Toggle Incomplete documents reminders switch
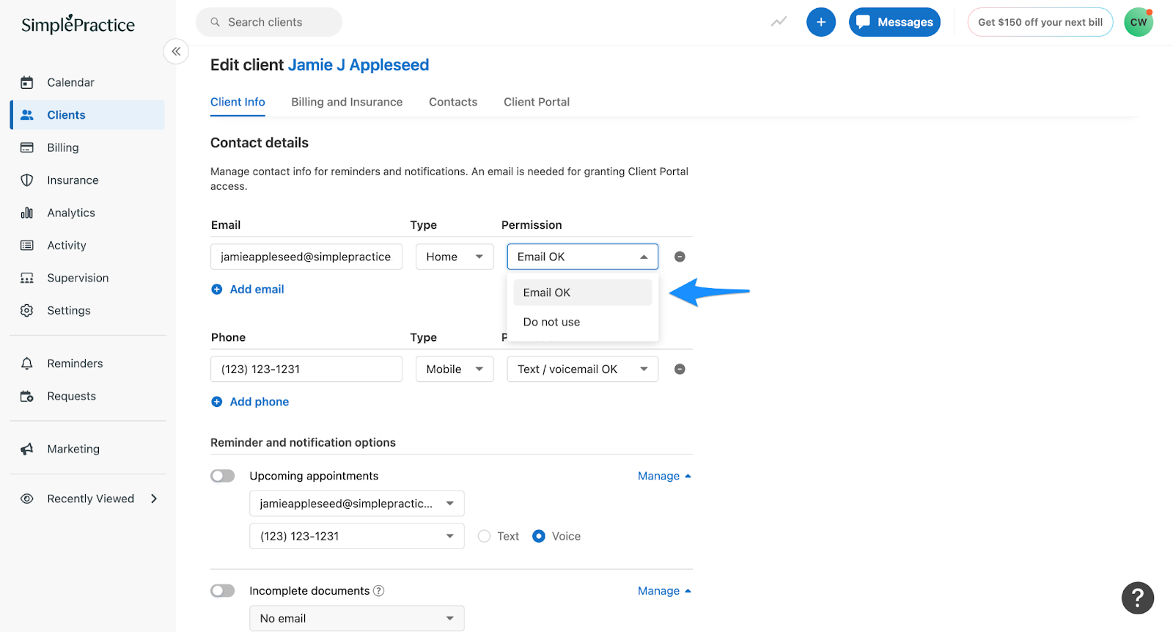Image resolution: width=1173 pixels, height=632 pixels. (x=223, y=591)
